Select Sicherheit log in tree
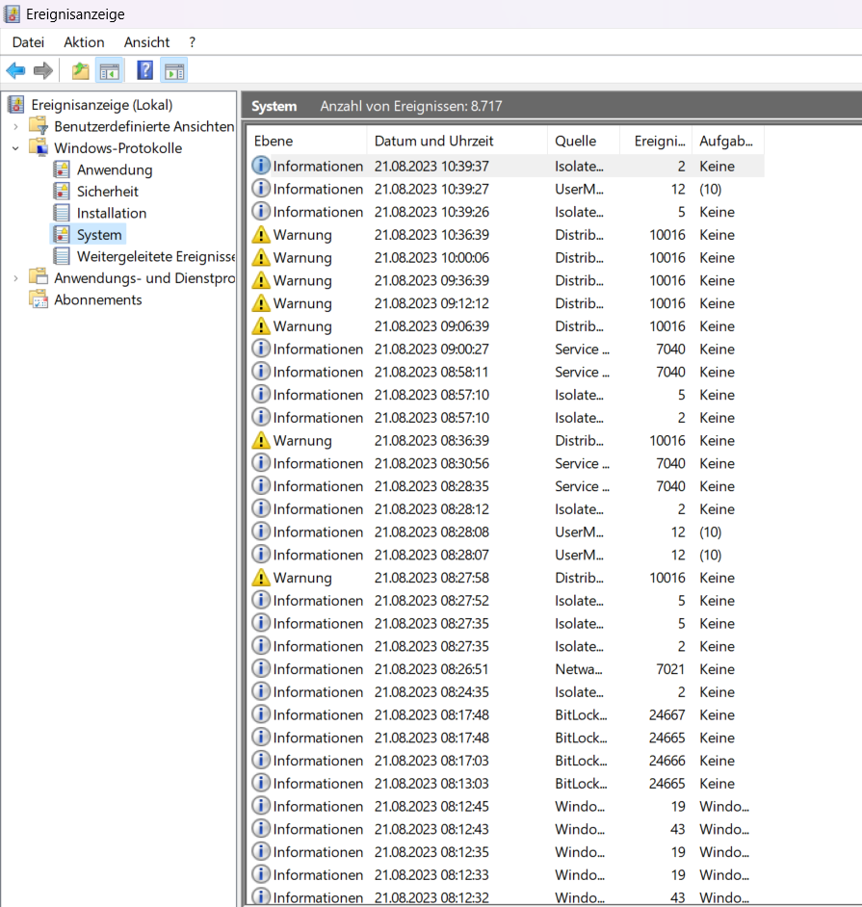Image resolution: width=862 pixels, height=907 pixels. (108, 192)
